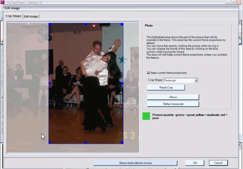Open the Show instructional movie button
The width and height of the screenshot is (243, 169).
coord(135,163)
